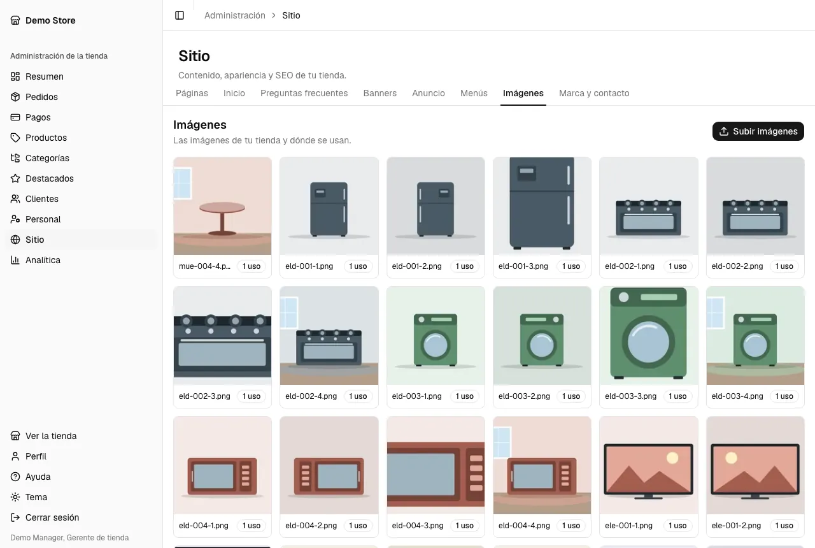The image size is (815, 548).
Task: Click the Destacados star icon
Action: (x=15, y=178)
